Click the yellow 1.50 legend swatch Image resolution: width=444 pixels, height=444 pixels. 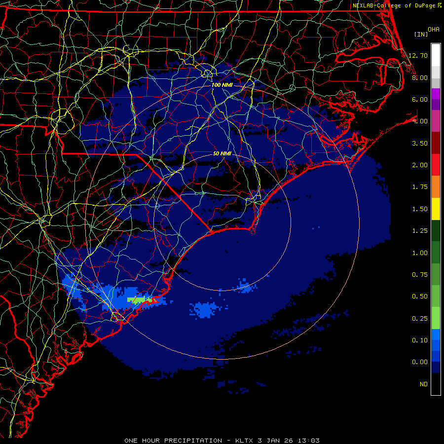436,209
